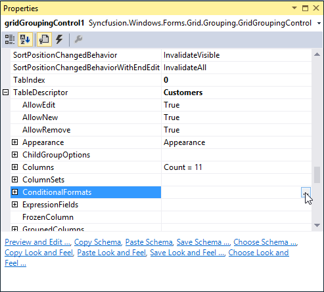324x292 pixels.
Task: Click the AllowEdit True value
Action: pos(172,105)
